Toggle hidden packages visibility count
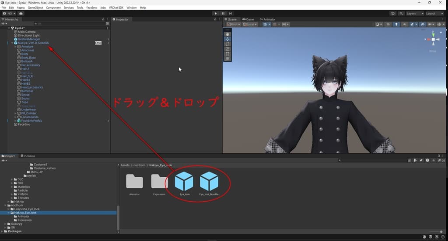This screenshot has width=448, height=241. (x=441, y=160)
